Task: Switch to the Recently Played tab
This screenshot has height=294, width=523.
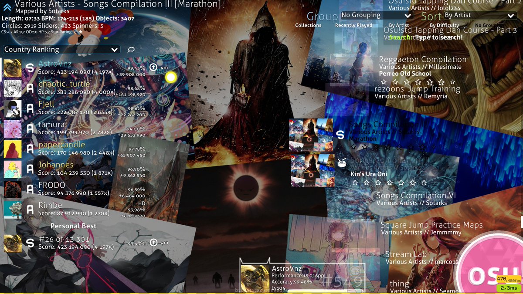Action: (353, 25)
